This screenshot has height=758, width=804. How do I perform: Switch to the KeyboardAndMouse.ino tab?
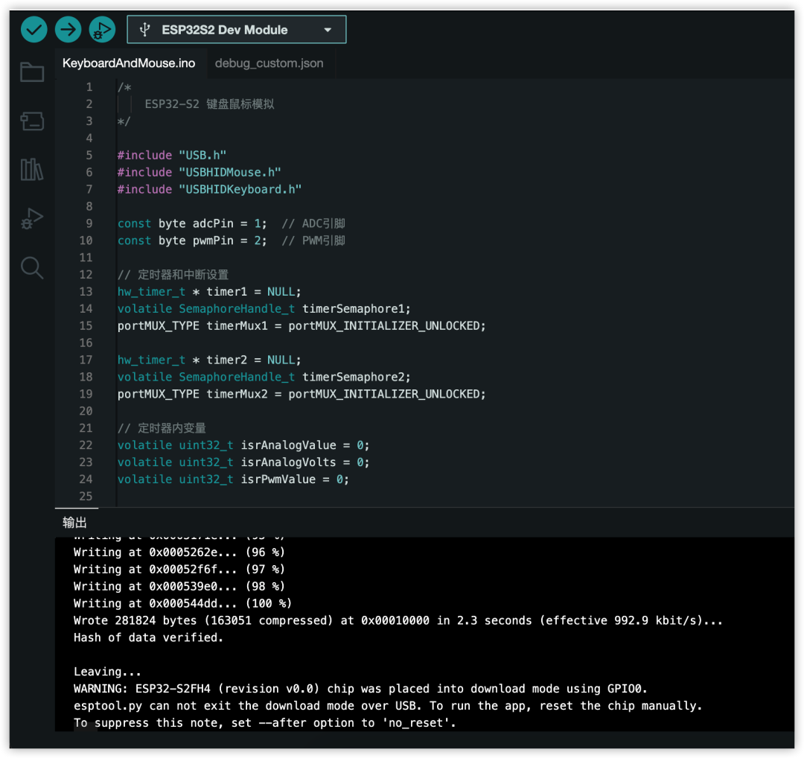click(129, 63)
